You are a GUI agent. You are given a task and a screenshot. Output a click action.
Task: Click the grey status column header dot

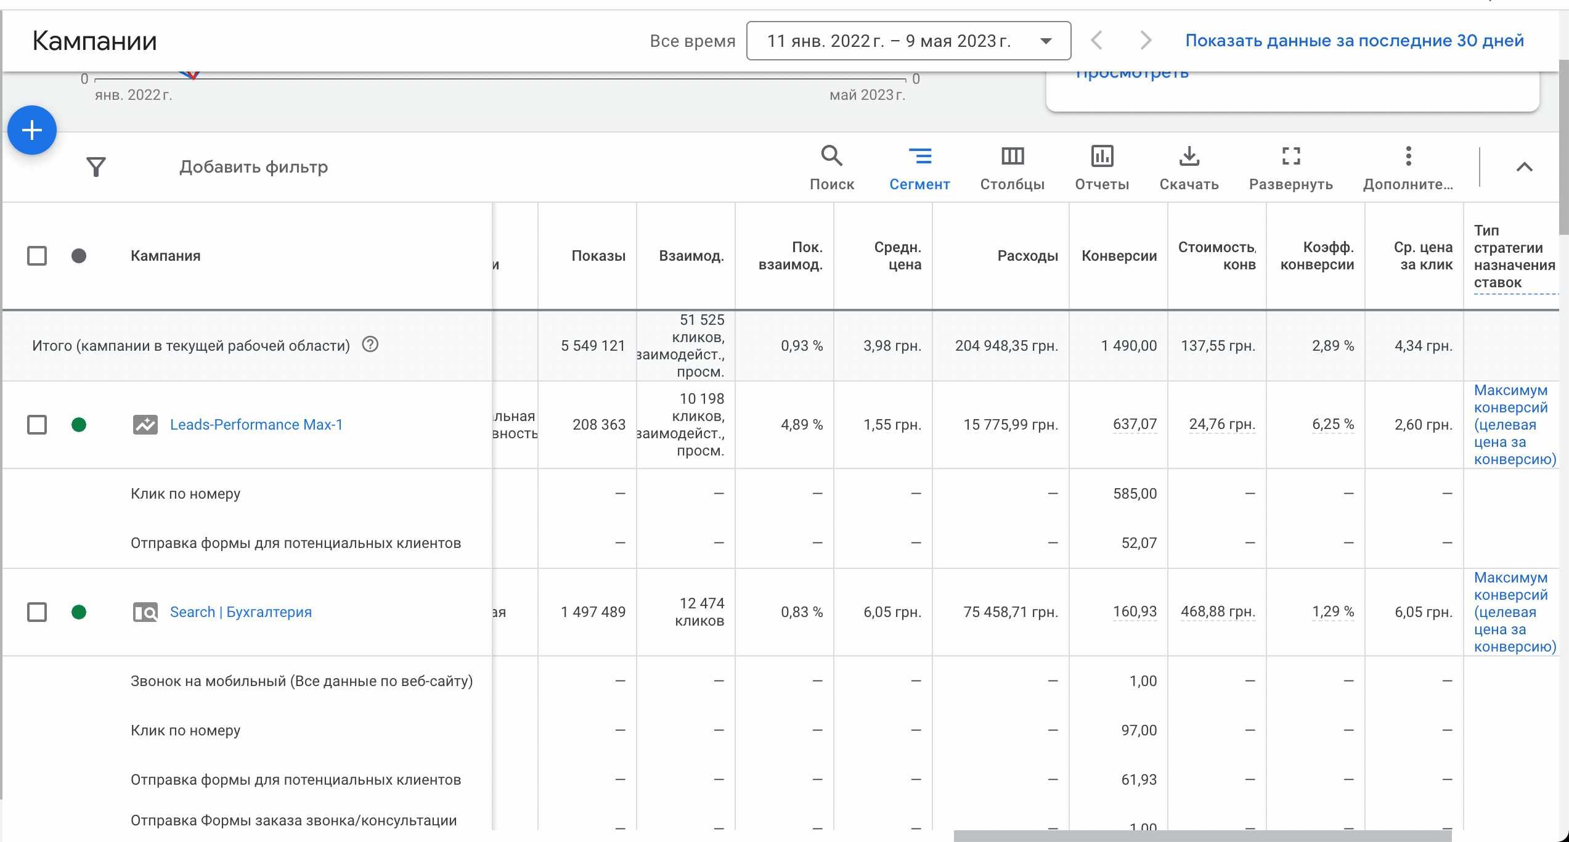point(79,256)
